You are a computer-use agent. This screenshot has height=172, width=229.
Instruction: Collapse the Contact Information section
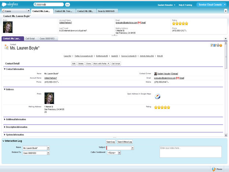tap(5, 69)
